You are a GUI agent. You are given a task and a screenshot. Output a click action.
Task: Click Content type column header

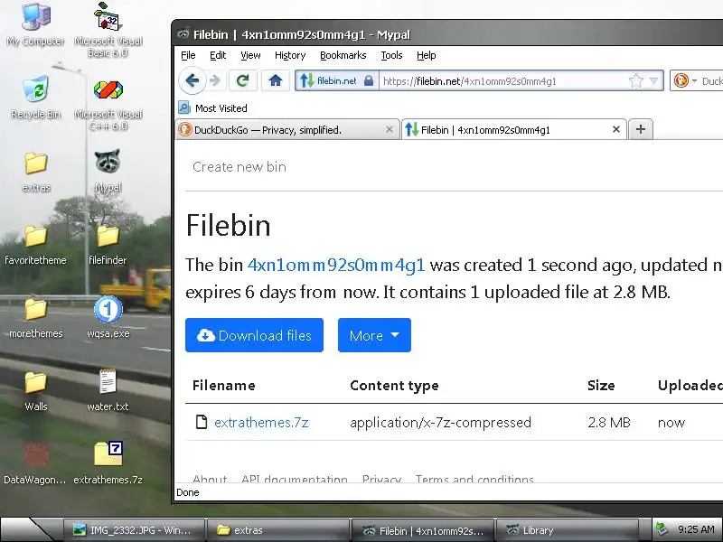click(x=394, y=386)
